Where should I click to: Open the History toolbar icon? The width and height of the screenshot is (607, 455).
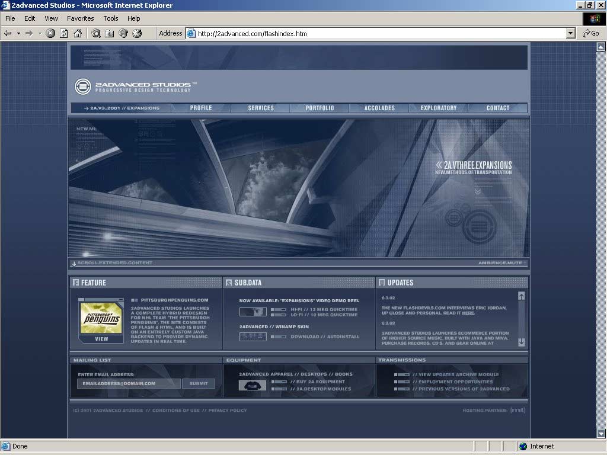tap(137, 34)
